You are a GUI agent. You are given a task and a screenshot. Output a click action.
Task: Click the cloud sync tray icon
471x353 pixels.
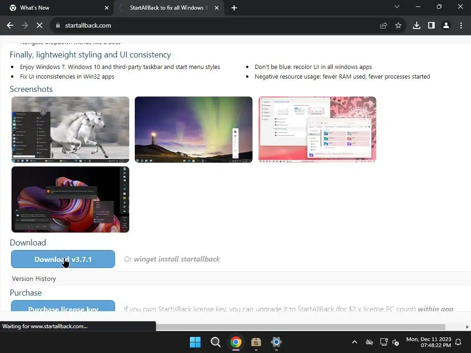coord(369,342)
